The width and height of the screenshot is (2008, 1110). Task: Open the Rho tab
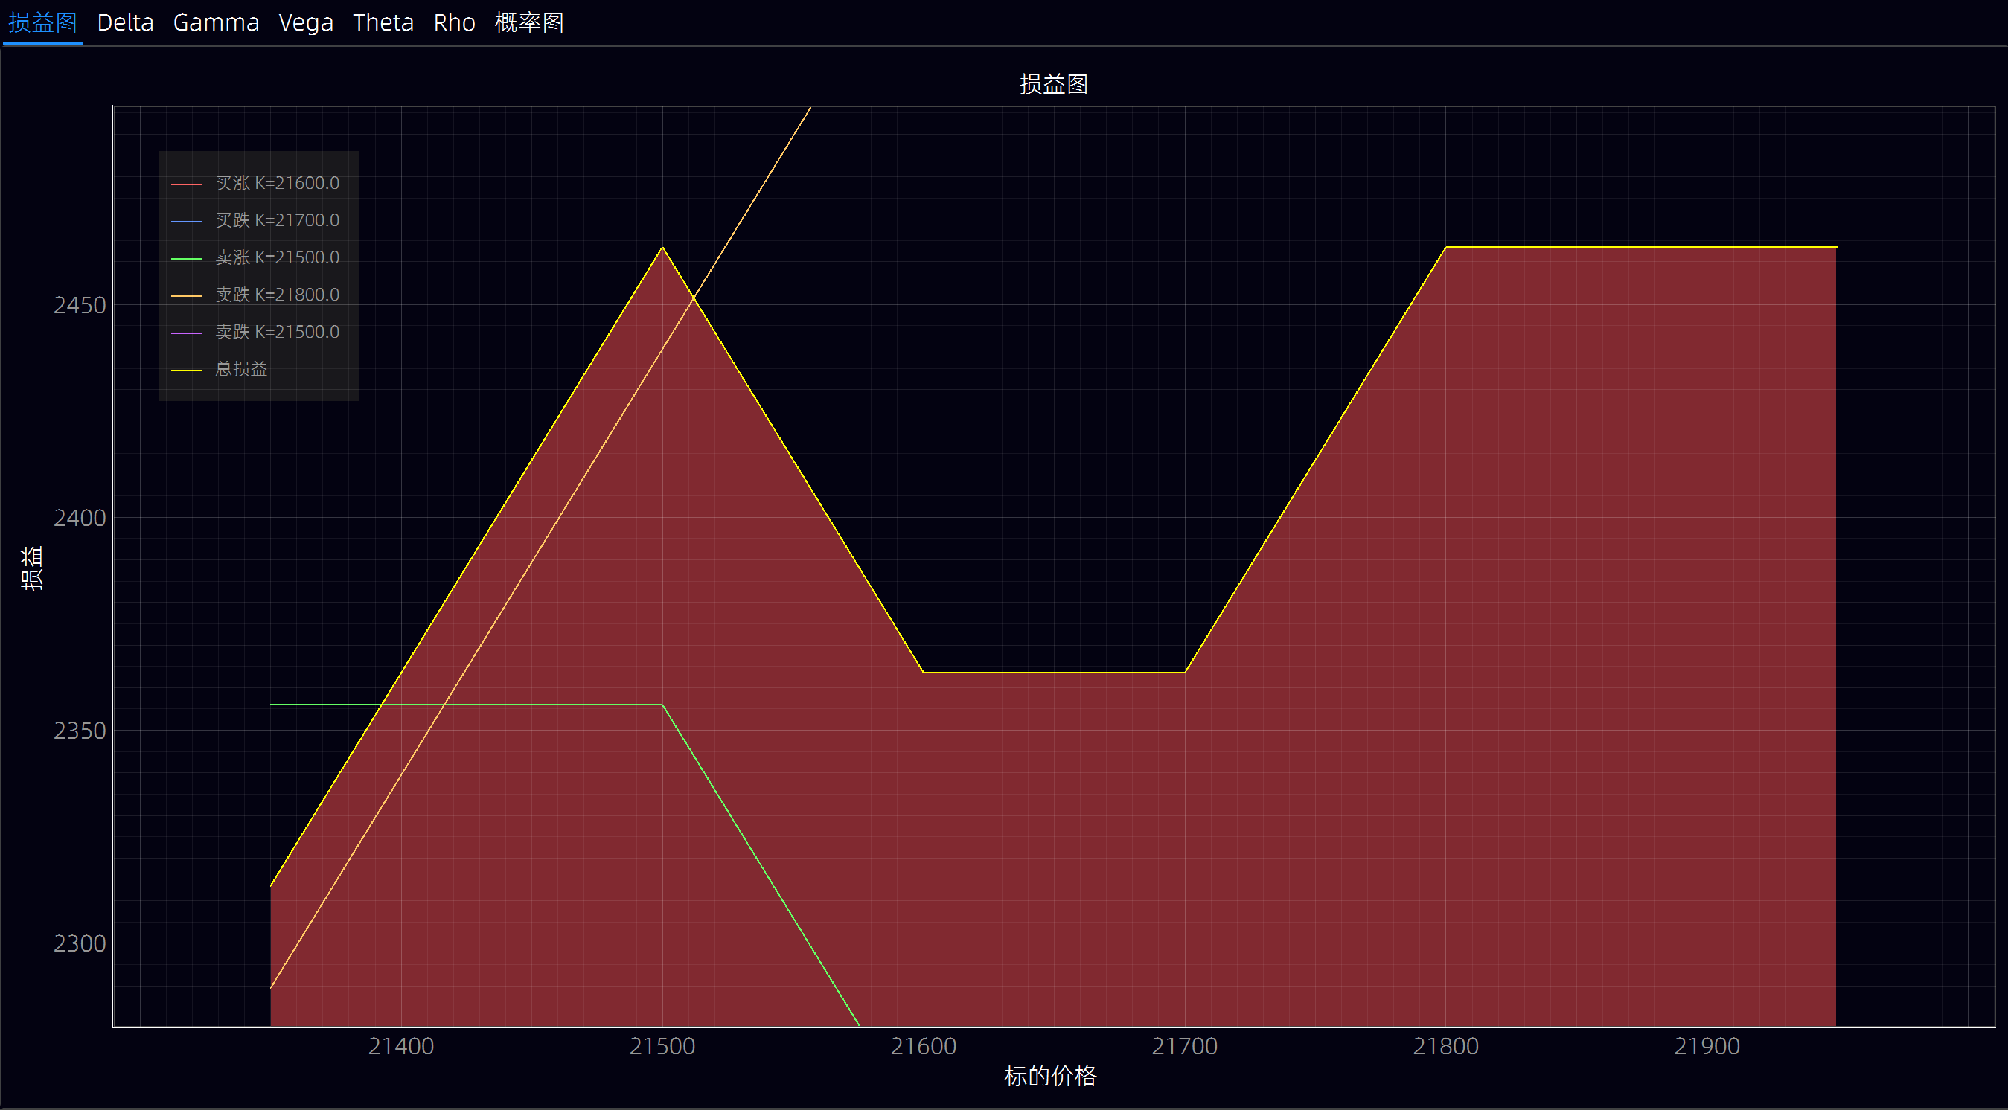[x=454, y=22]
